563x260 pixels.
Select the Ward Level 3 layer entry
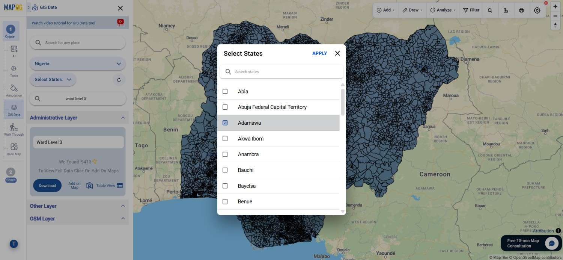78,142
